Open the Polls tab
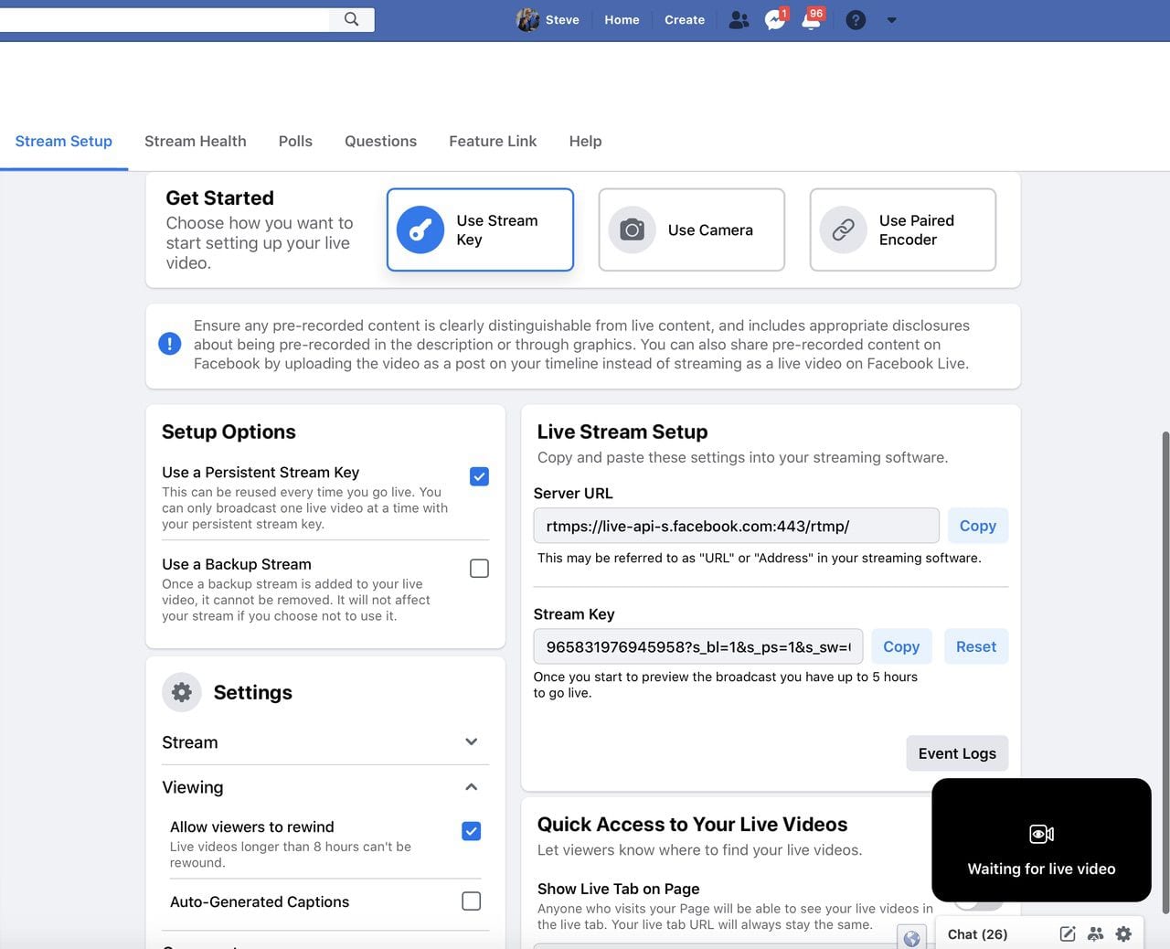Viewport: 1170px width, 949px height. click(295, 141)
